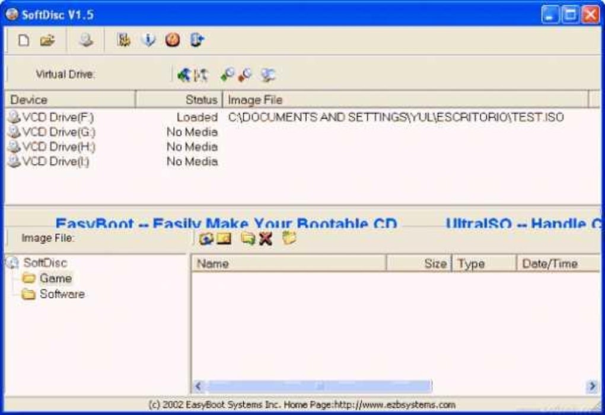Click the TEST.ISO image file path
This screenshot has width=605, height=415.
396,117
